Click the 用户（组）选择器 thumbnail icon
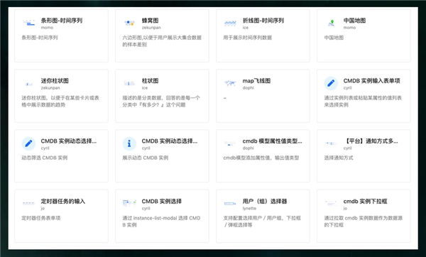Screen dimensions: 426x257 pos(230,203)
